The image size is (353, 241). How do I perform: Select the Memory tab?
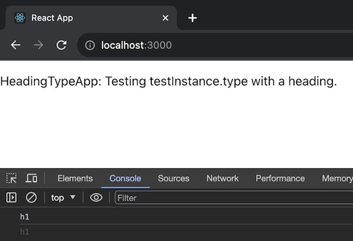coord(337,178)
